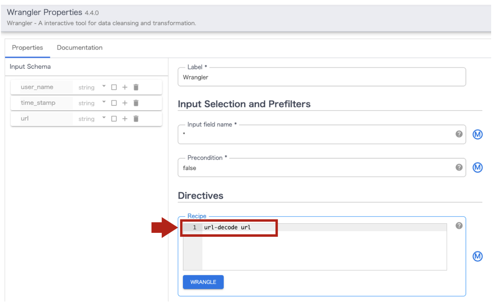Click the Label input field containing Wrangler
499x303 pixels.
tap(321, 77)
